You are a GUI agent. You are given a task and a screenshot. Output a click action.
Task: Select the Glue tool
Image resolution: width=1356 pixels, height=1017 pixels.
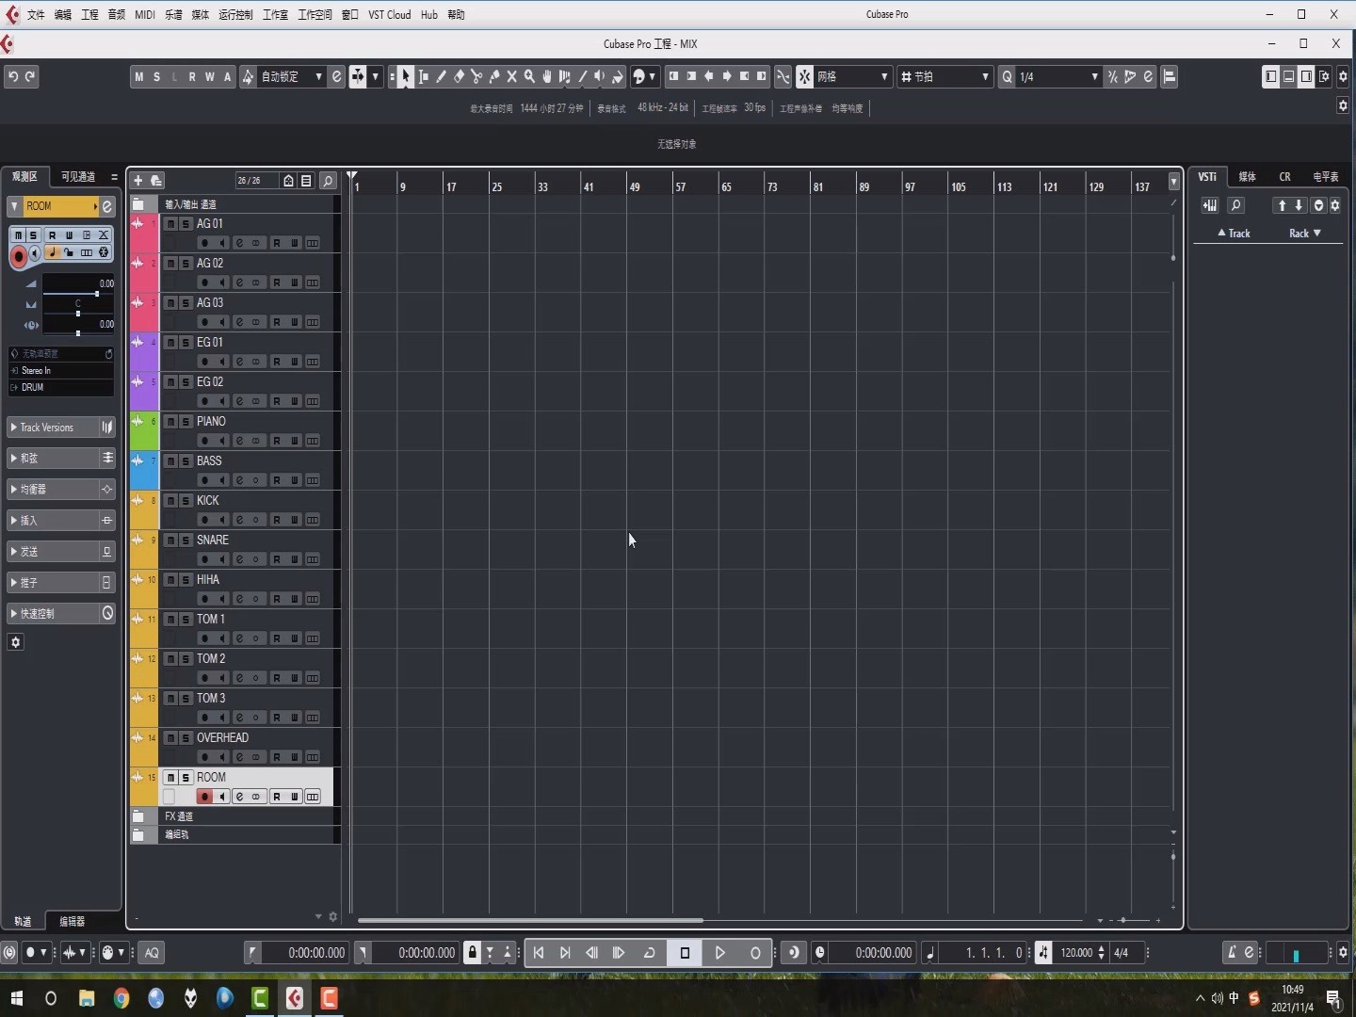pyautogui.click(x=494, y=77)
